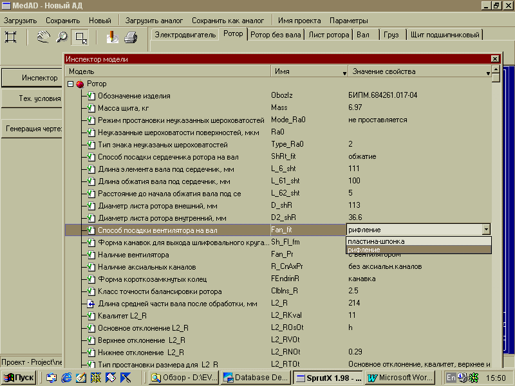Image resolution: width=515 pixels, height=386 pixels.
Task: Click the Windows Пуск start button
Action: click(x=19, y=378)
